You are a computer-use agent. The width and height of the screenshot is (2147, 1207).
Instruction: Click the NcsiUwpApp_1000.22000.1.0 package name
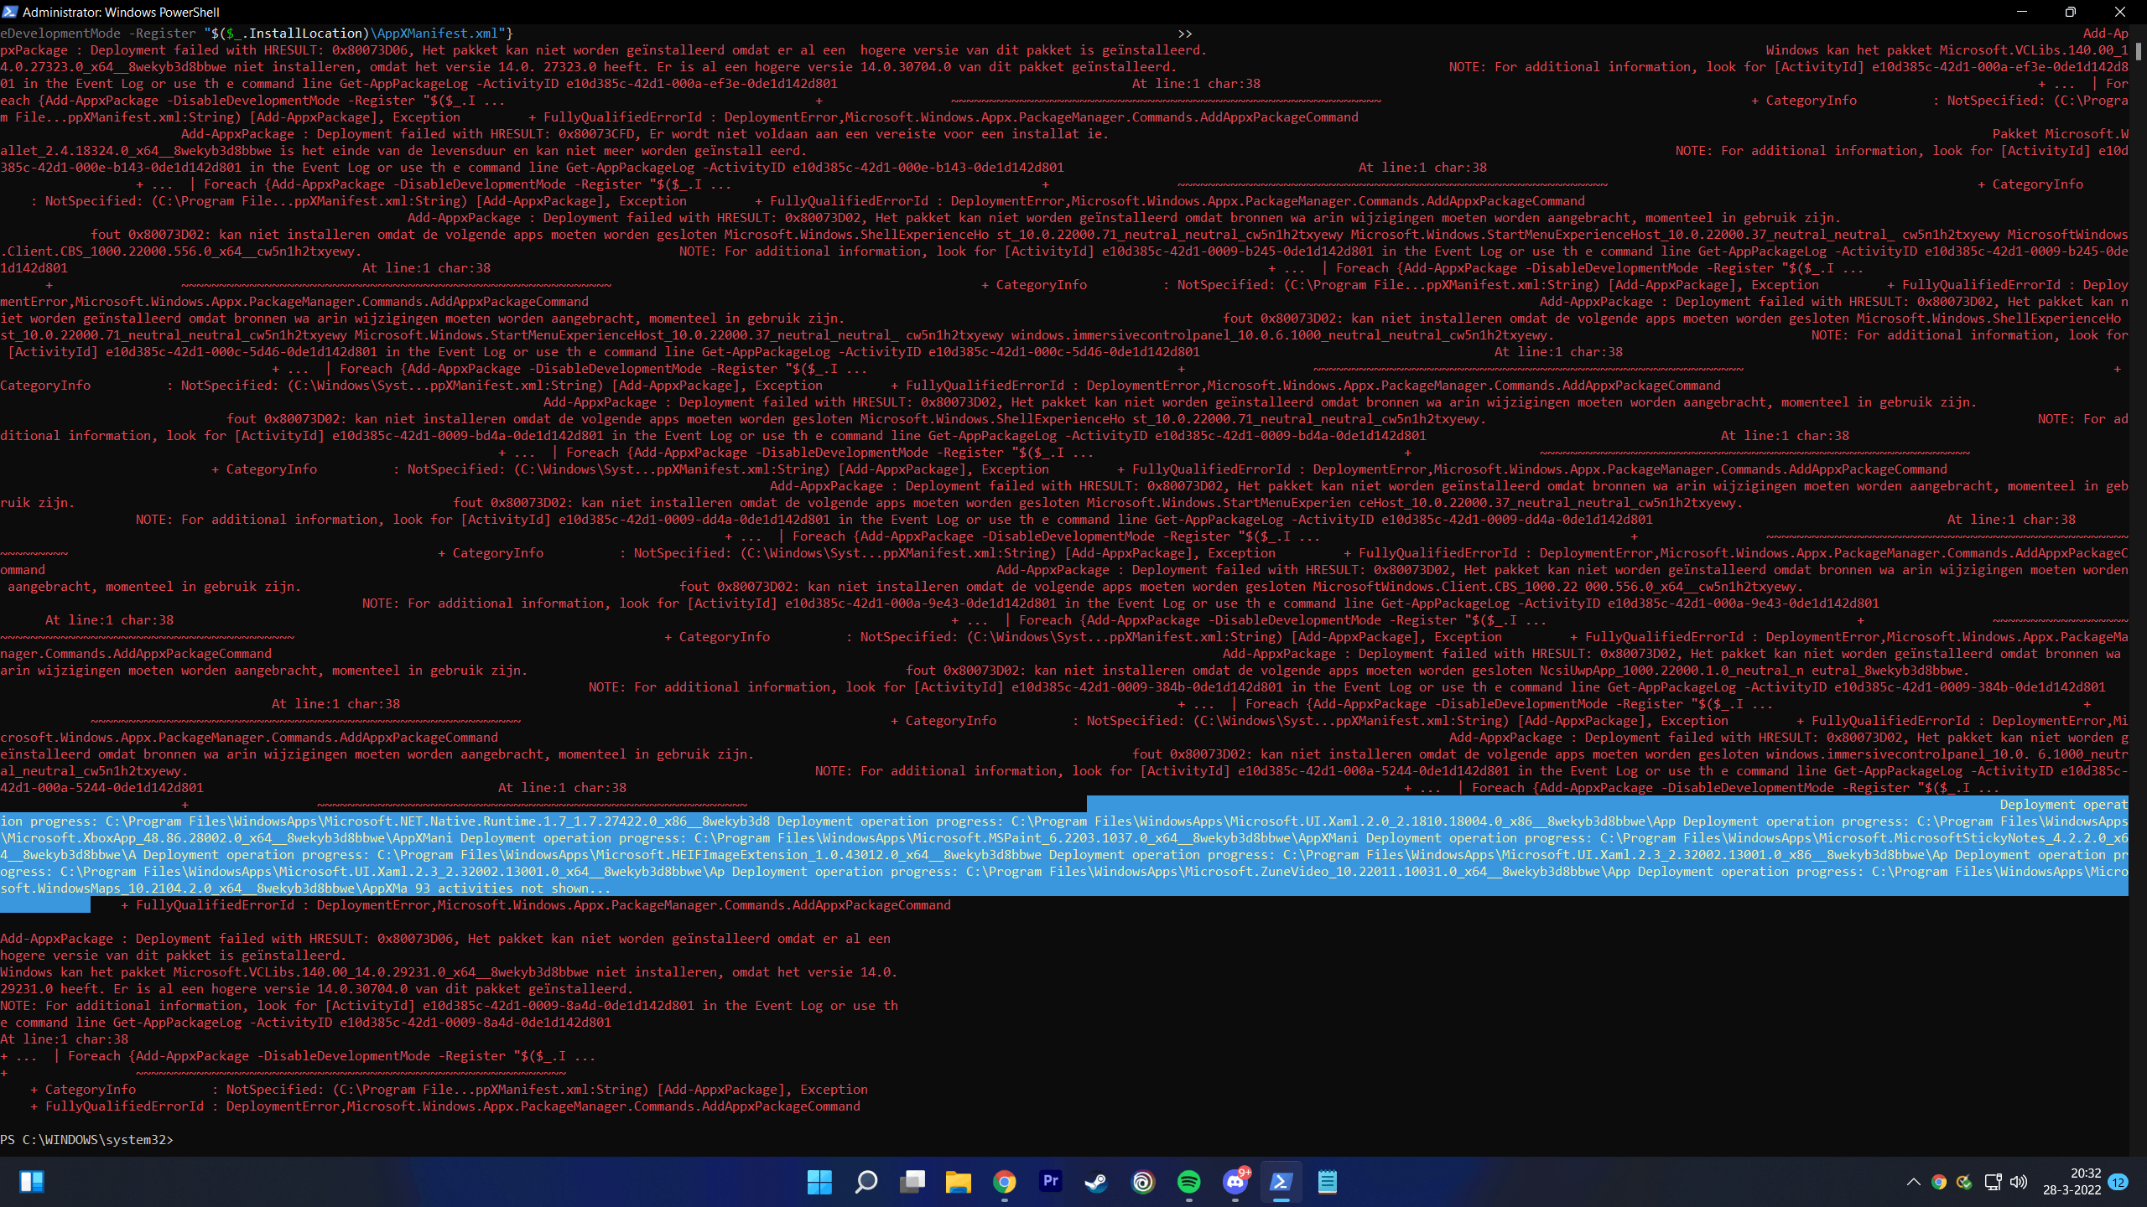tap(1632, 671)
